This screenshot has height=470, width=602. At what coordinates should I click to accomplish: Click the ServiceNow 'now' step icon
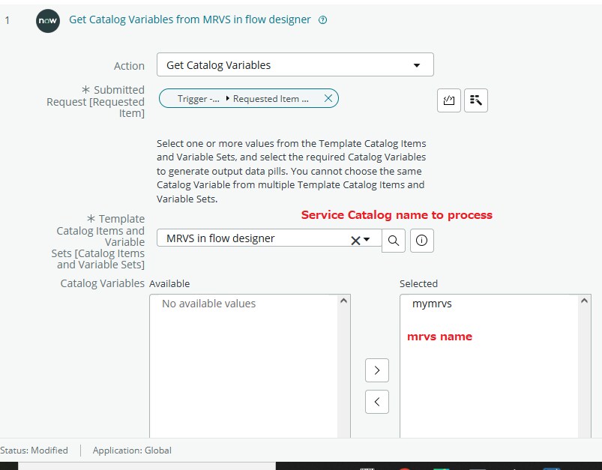pyautogui.click(x=48, y=21)
